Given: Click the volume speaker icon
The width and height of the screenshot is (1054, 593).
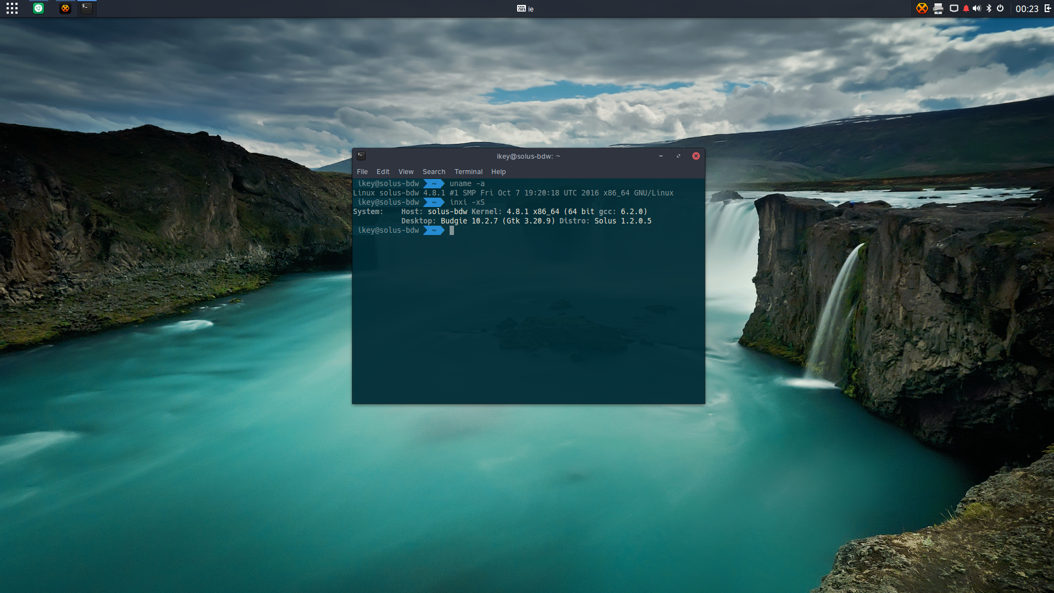Looking at the screenshot, I should tap(977, 8).
